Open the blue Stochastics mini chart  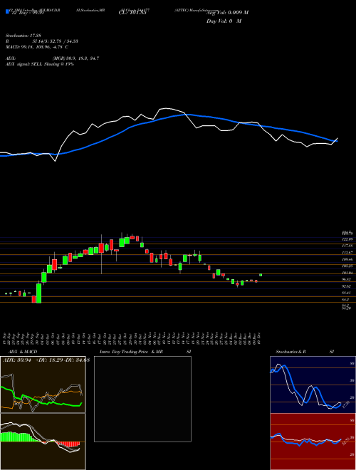click(313, 385)
